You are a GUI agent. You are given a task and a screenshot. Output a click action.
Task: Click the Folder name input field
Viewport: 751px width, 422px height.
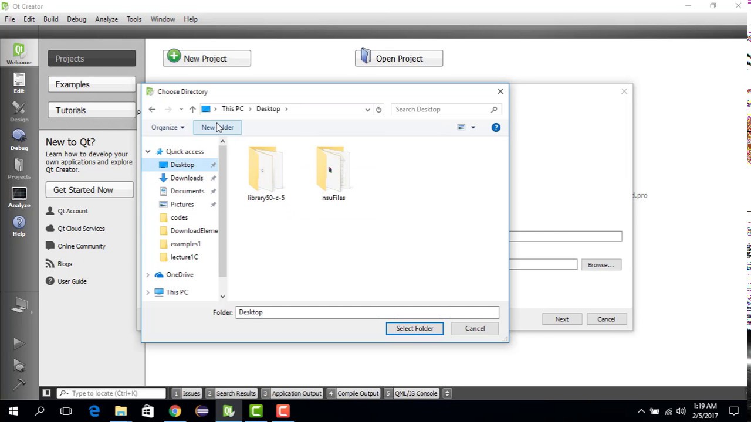pyautogui.click(x=367, y=312)
